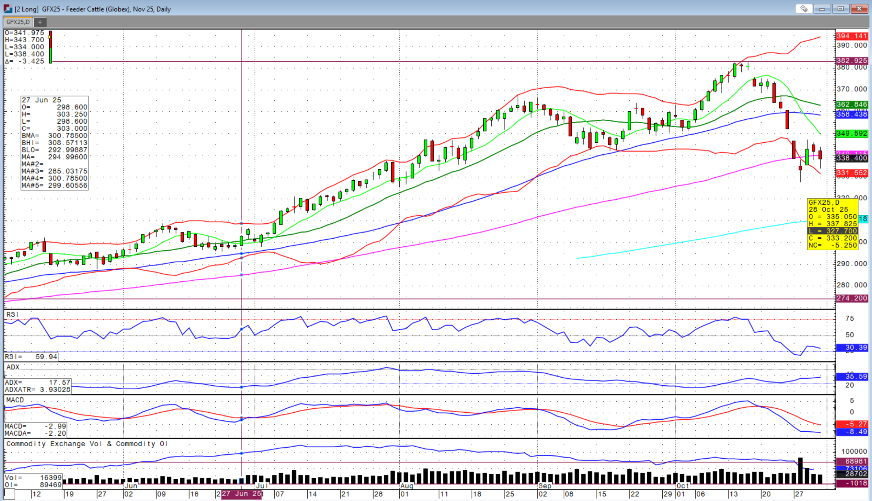
Task: Add a new chart tab with plus
Action: point(40,22)
